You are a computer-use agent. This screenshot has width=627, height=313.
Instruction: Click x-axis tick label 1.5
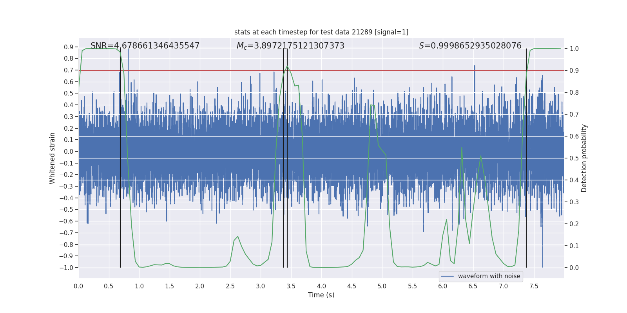pyautogui.click(x=169, y=286)
